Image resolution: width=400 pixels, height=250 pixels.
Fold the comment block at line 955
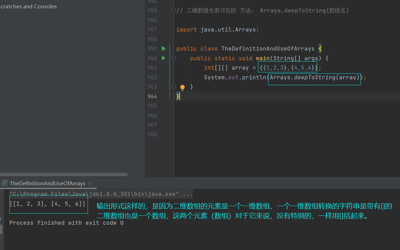174,10
